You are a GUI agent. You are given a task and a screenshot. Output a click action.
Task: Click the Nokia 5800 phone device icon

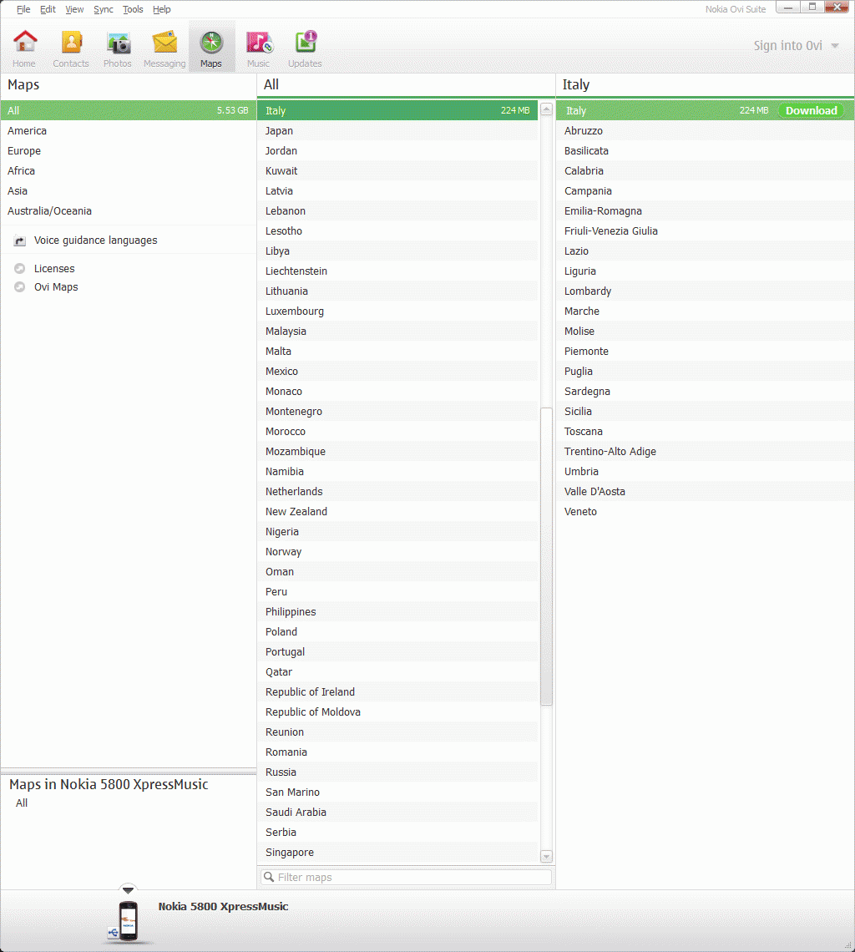click(x=127, y=920)
